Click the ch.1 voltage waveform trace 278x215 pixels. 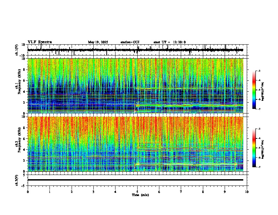(x=135, y=50)
